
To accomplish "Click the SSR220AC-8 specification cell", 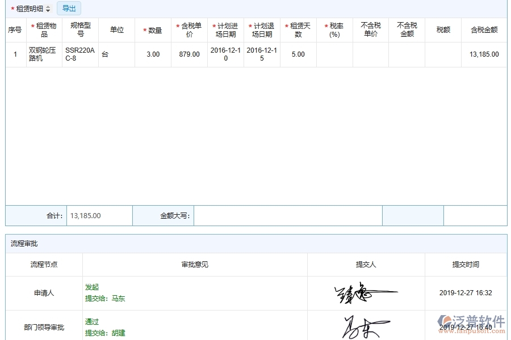I will (x=79, y=54).
